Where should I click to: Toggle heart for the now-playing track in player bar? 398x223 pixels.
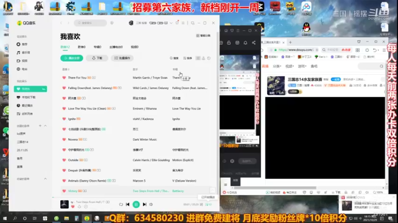[73, 207]
